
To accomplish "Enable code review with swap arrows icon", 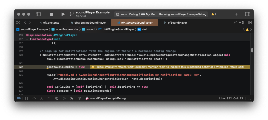I will point(235,22).
